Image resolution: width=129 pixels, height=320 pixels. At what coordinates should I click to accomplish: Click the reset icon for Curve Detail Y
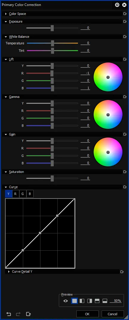tap(122, 272)
